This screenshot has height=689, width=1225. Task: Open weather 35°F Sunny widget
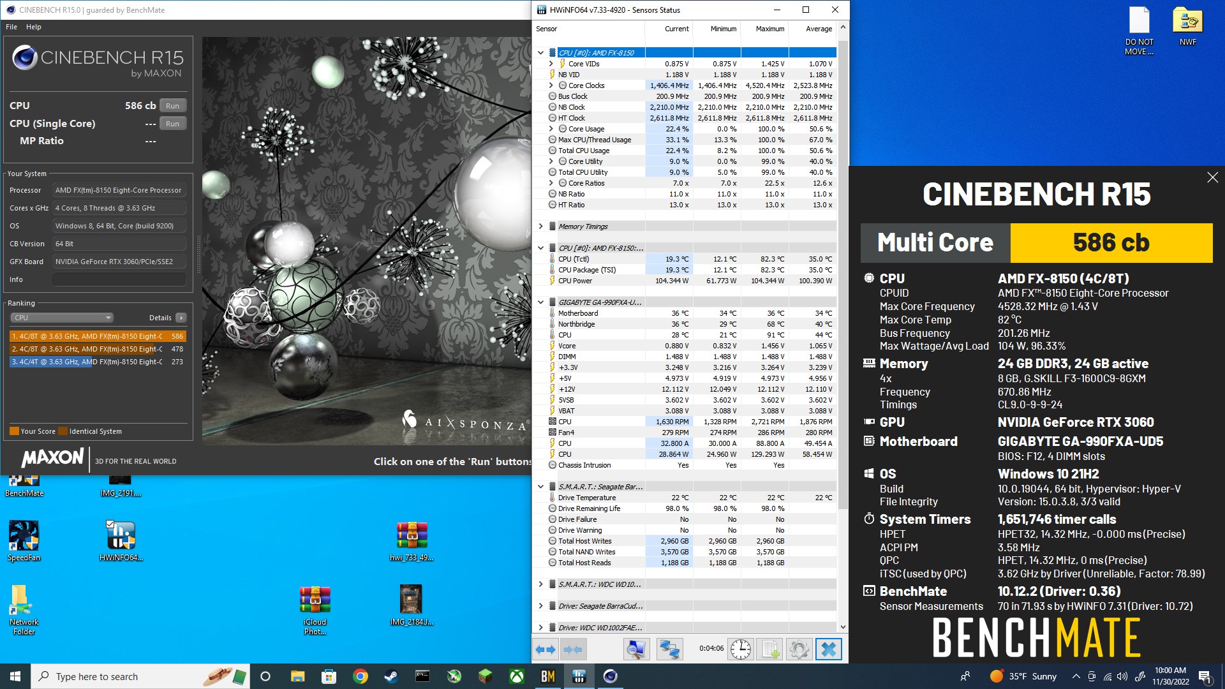click(x=1023, y=676)
